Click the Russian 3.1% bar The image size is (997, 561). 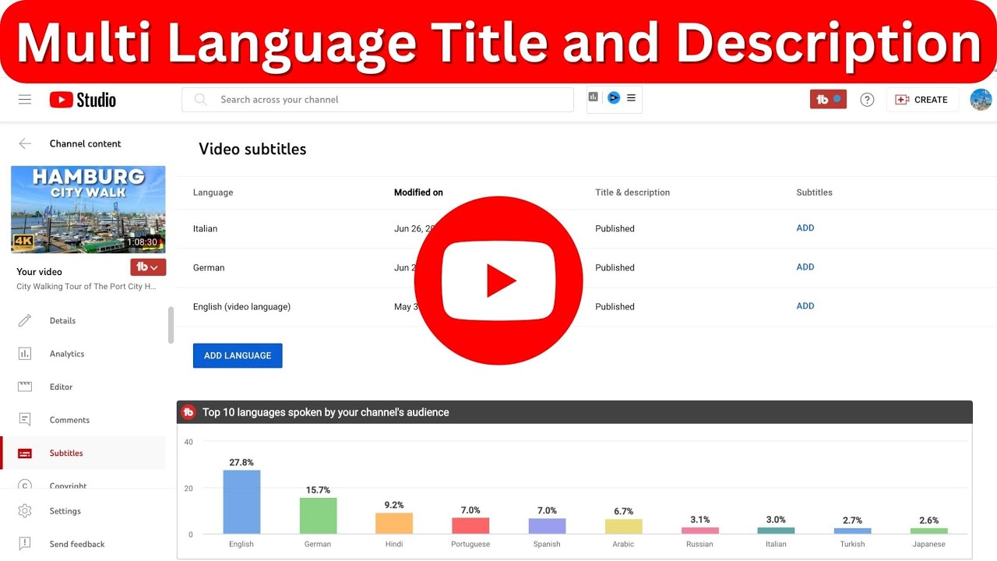(x=699, y=531)
